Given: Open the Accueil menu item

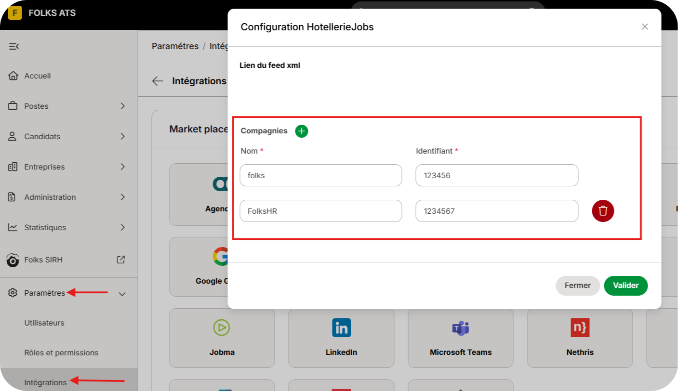Looking at the screenshot, I should [x=68, y=76].
